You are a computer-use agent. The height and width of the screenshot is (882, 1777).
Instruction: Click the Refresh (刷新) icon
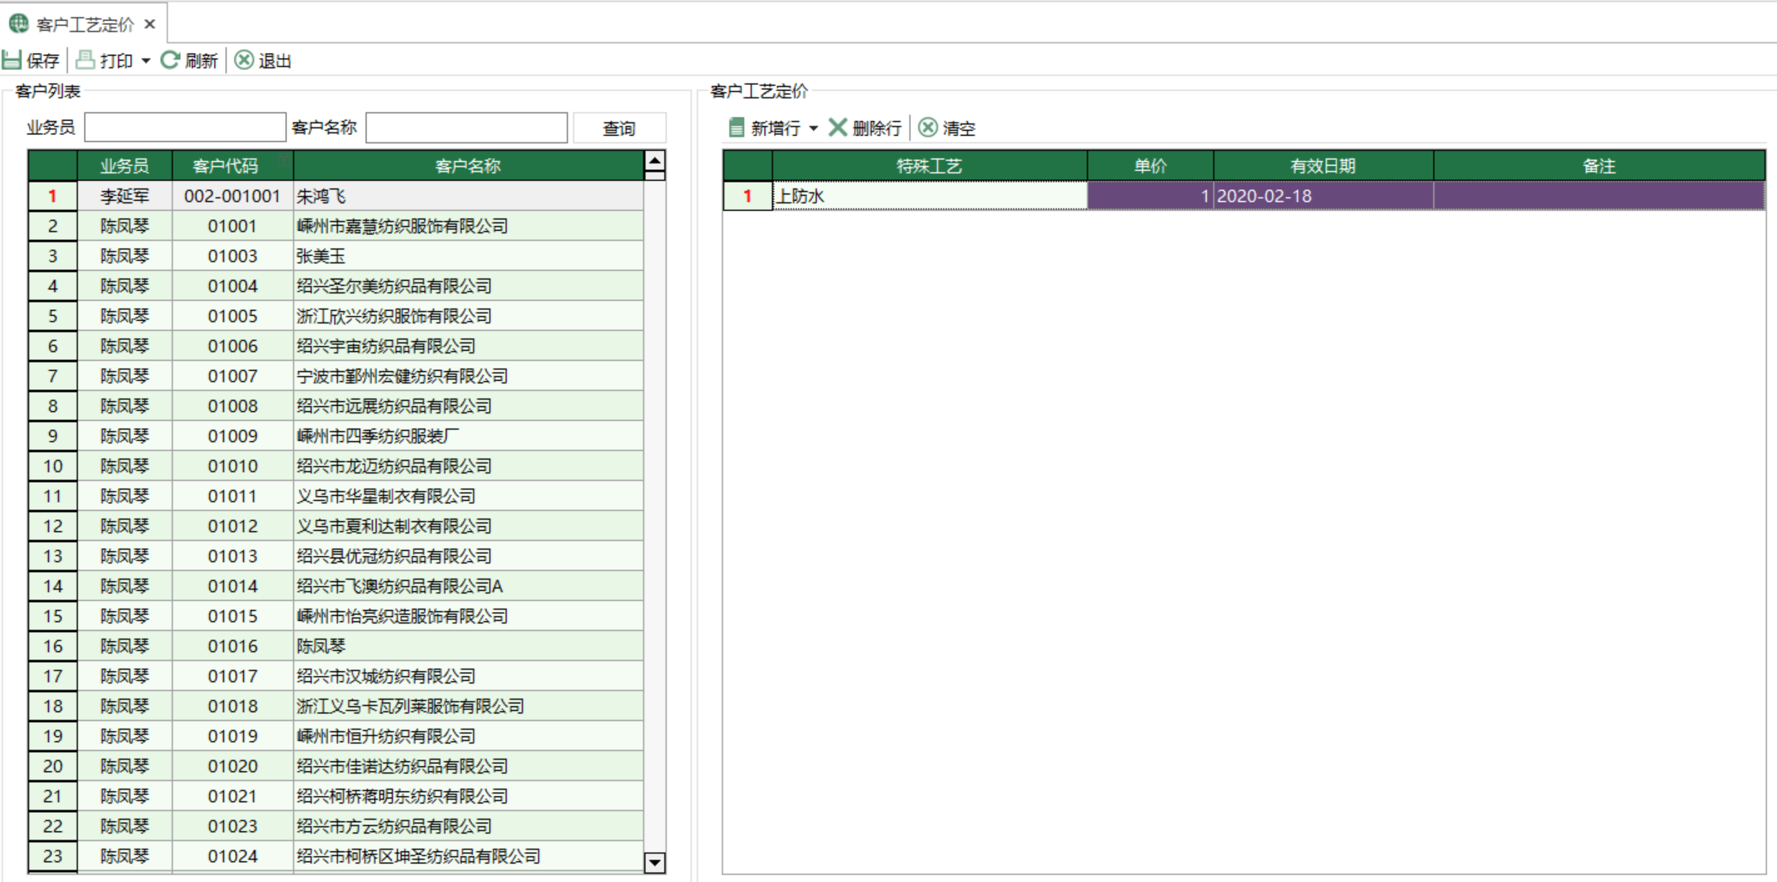click(170, 60)
